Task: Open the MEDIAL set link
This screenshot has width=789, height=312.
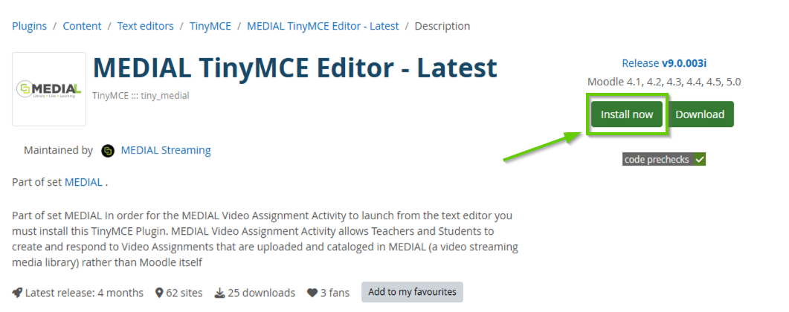Action: tap(83, 182)
